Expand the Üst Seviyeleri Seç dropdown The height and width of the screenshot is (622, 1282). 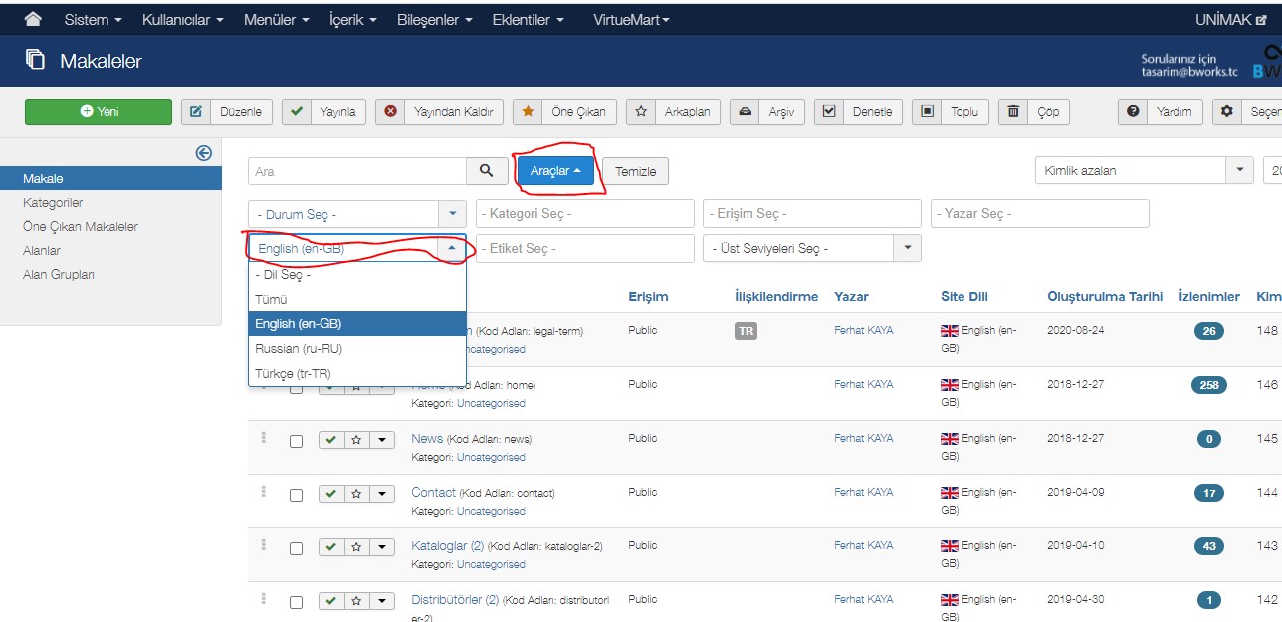[x=811, y=248]
